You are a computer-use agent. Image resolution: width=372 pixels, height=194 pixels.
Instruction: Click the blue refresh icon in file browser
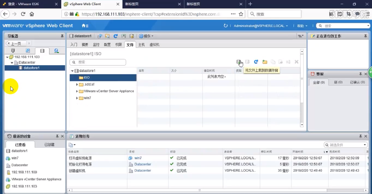pos(256,62)
